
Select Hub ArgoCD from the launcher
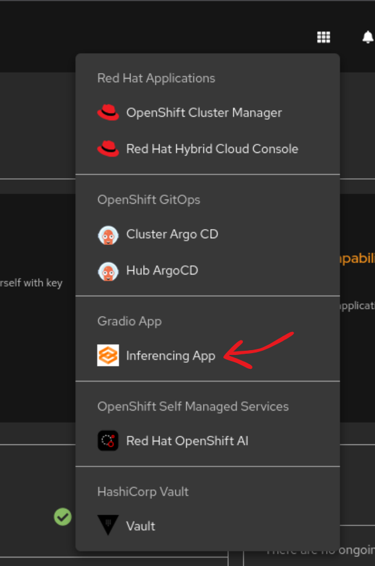(161, 270)
